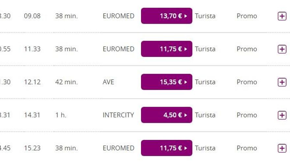This screenshot has width=290, height=163.
Task: Click the EUROMED label on the 09.08 row
Action: [118, 16]
